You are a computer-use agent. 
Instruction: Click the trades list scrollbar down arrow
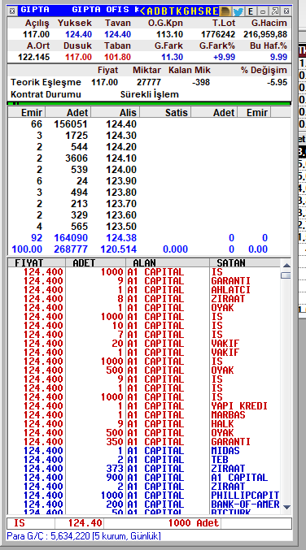click(x=286, y=507)
